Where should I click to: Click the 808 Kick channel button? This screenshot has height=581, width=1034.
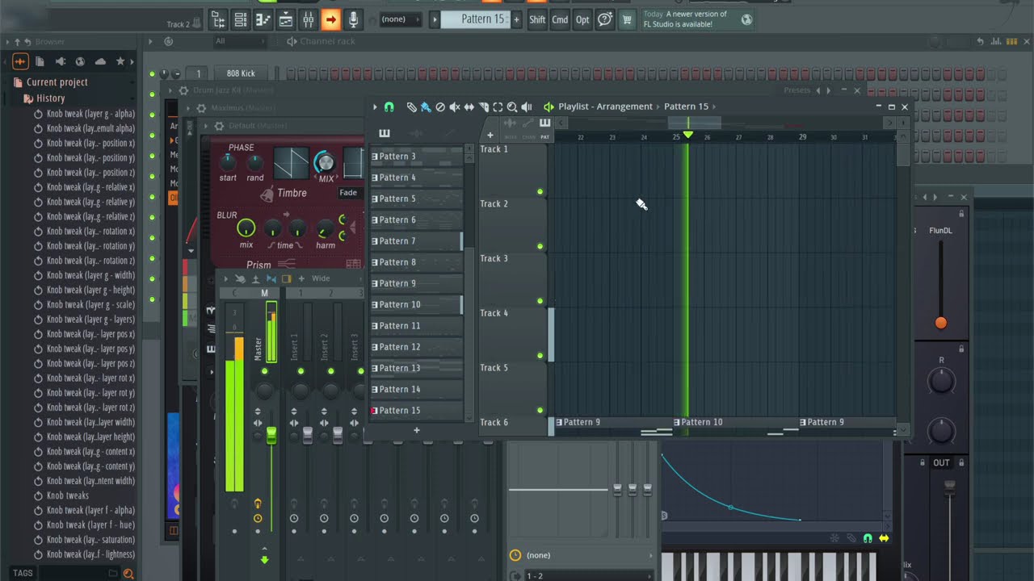click(241, 73)
